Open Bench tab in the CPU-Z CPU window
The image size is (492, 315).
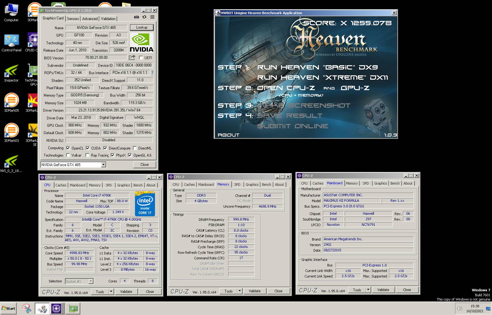(138, 185)
